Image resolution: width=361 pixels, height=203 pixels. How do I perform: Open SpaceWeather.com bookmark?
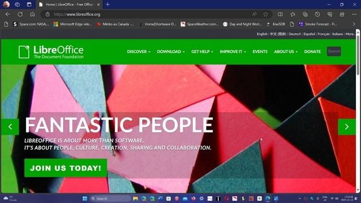(199, 24)
